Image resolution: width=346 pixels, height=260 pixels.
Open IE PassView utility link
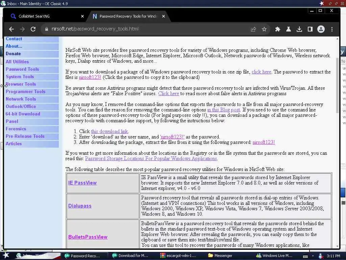[x=82, y=183]
